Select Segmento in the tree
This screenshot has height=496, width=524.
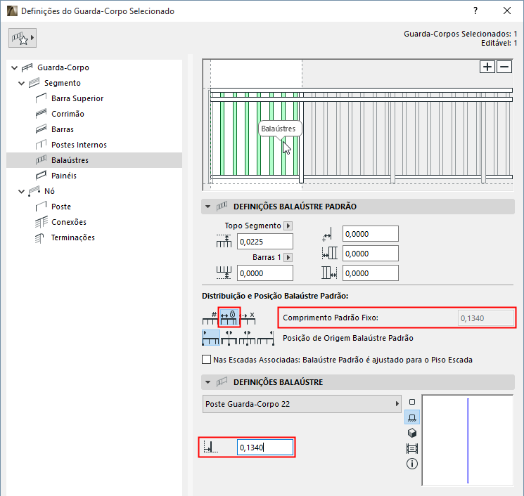coord(63,83)
